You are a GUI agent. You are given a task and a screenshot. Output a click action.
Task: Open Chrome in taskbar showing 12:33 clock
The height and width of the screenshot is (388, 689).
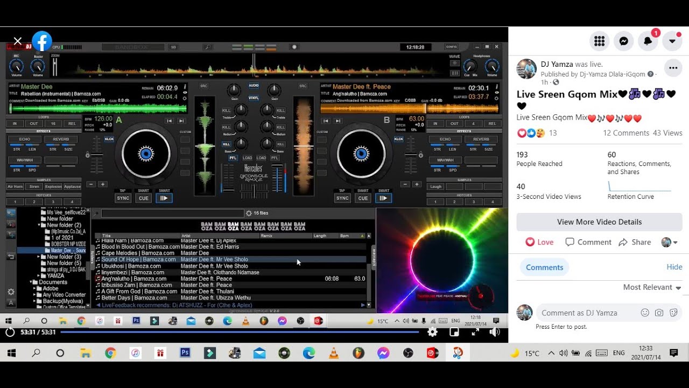pyautogui.click(x=110, y=353)
